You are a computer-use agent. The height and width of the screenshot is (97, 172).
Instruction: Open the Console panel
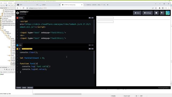(19, 88)
